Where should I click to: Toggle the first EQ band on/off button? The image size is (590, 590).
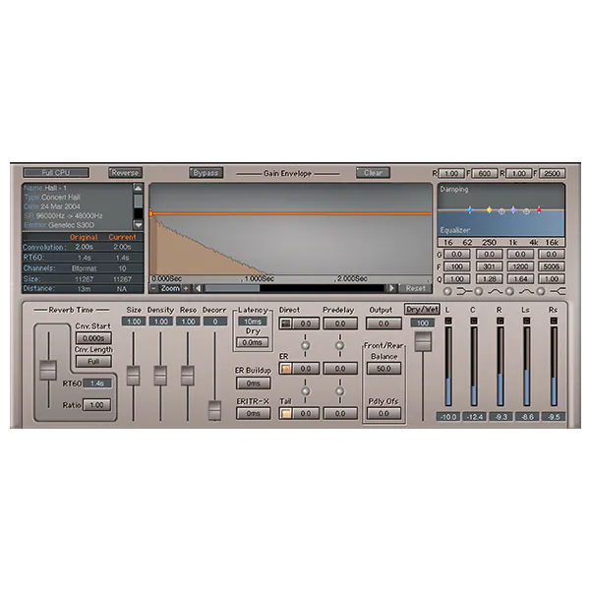[447, 291]
